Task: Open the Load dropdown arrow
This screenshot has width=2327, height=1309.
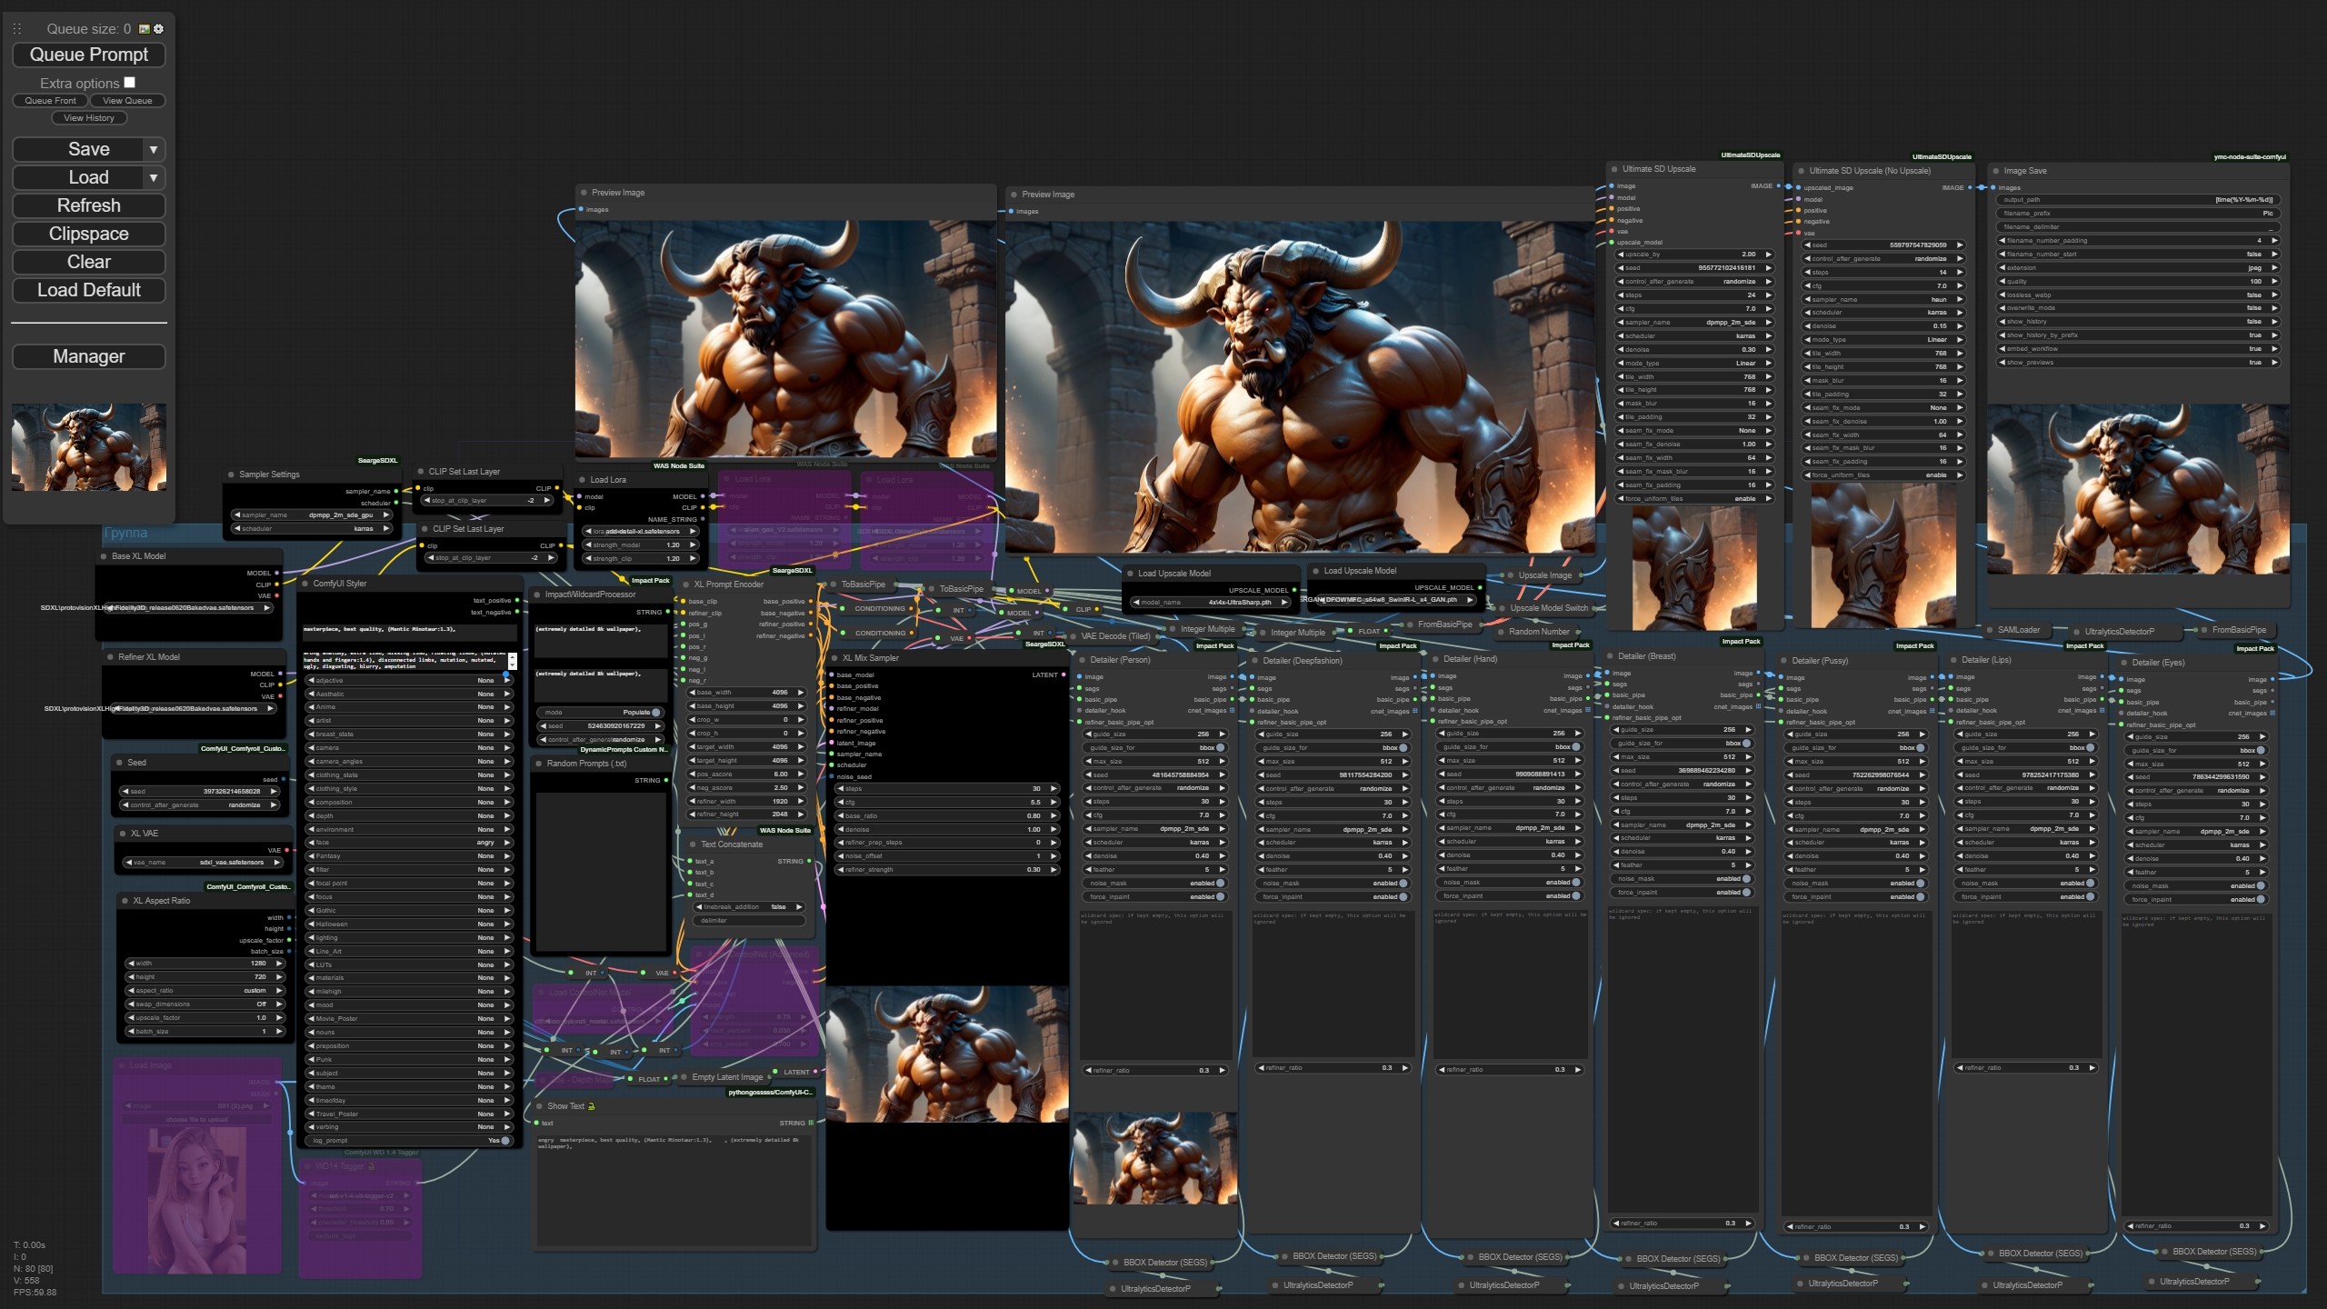Action: [x=154, y=178]
